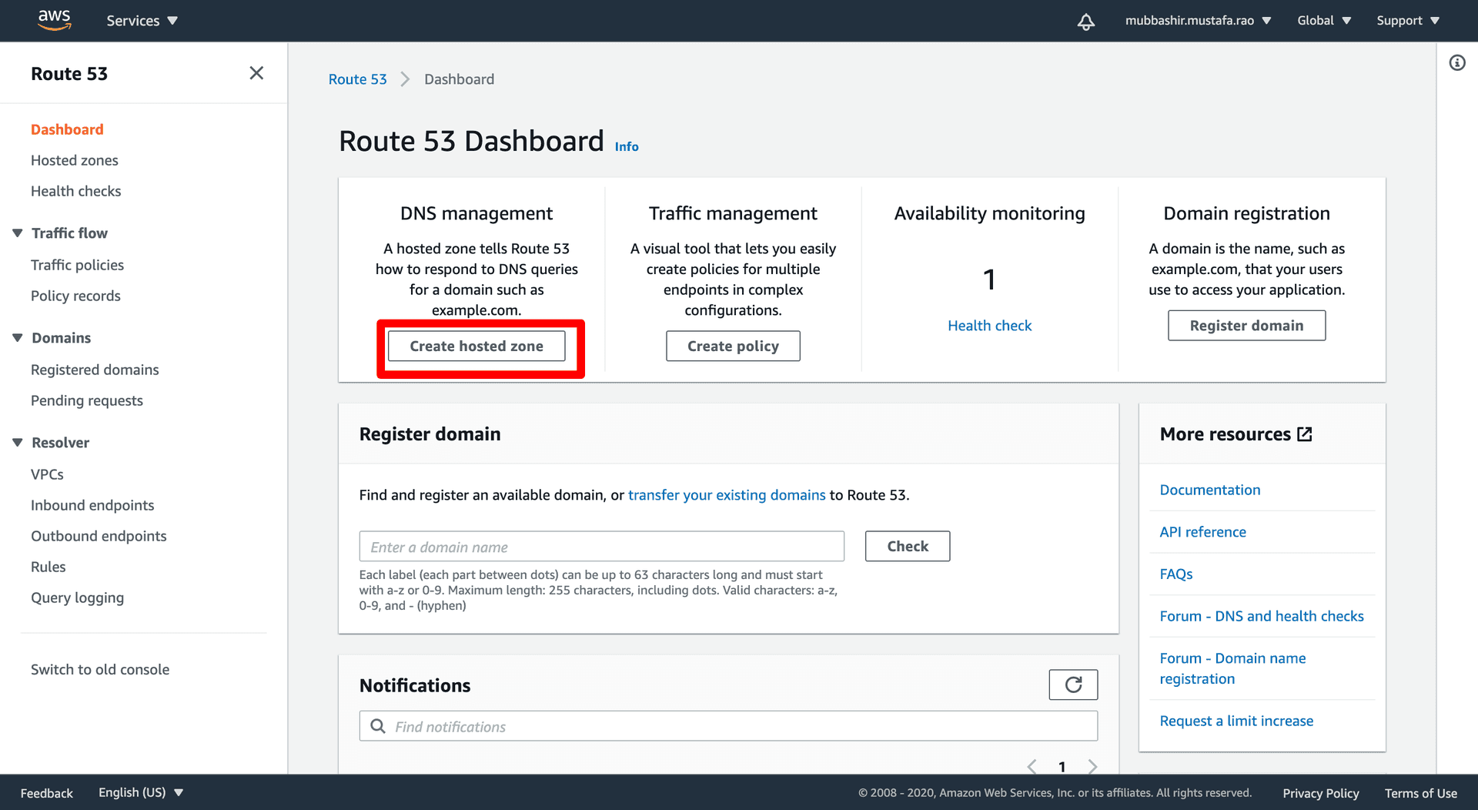Select notifications page number 1
The width and height of the screenshot is (1478, 810).
(1062, 766)
